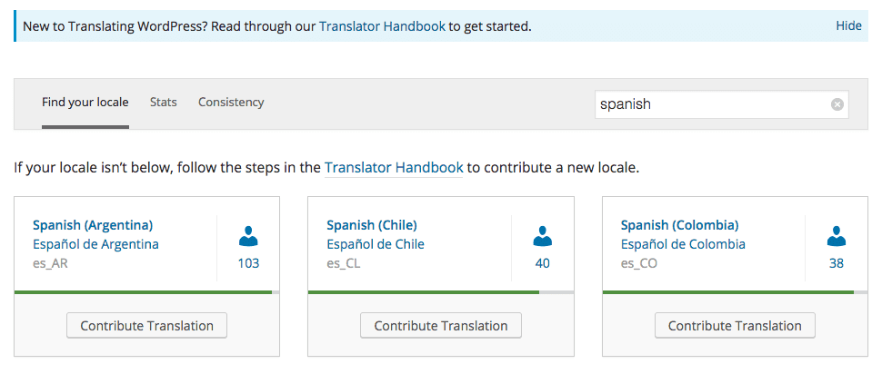Contribute Translation for Spanish (Chile)
This screenshot has width=892, height=374.
coord(441,326)
